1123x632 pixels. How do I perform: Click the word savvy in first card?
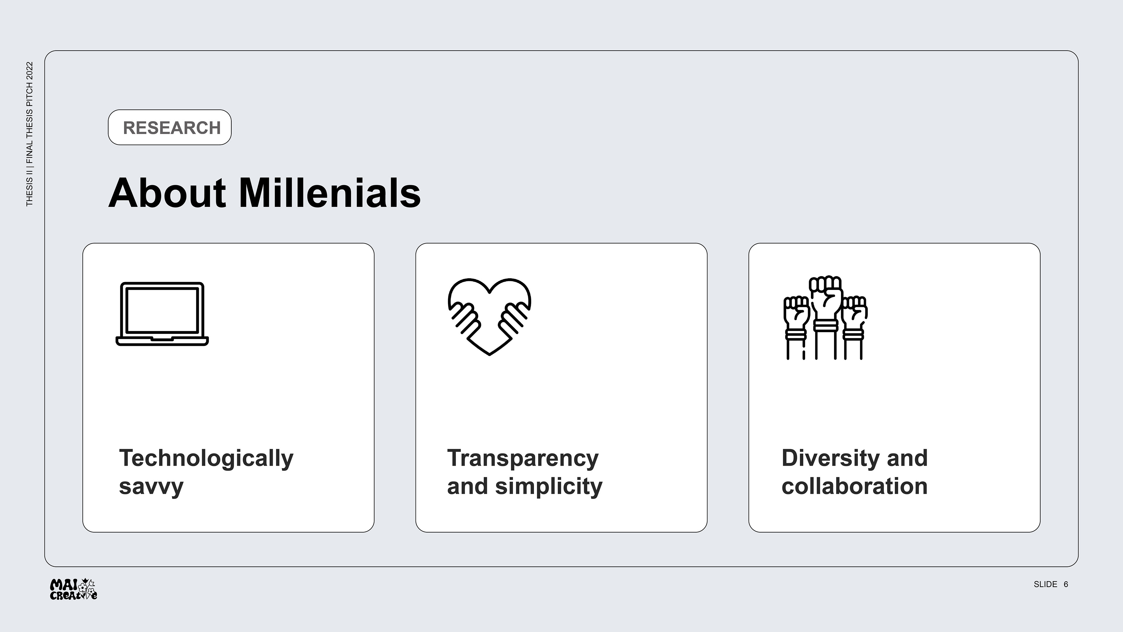(x=151, y=487)
